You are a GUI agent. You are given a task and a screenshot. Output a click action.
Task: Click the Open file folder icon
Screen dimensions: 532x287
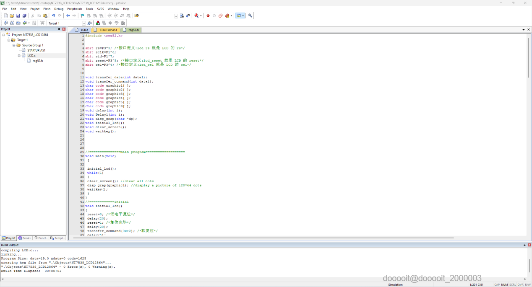pyautogui.click(x=12, y=16)
